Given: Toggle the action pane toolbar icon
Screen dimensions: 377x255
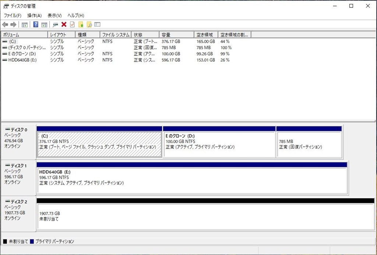Looking at the screenshot, I should [45, 24].
